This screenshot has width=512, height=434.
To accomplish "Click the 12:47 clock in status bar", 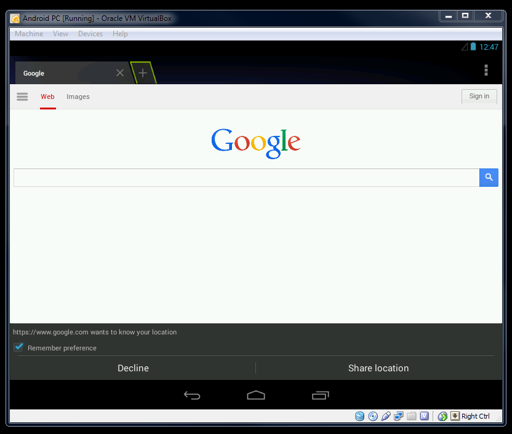I will tap(489, 47).
